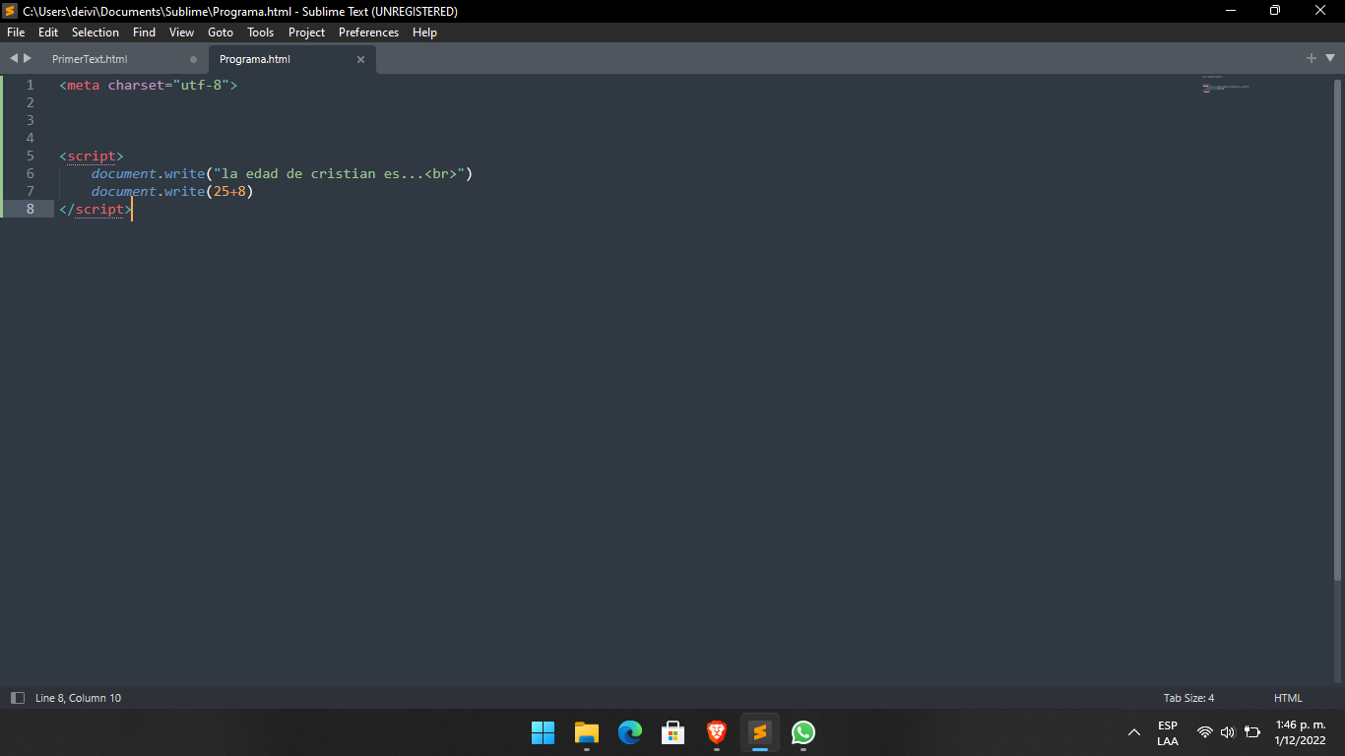1345x756 pixels.
Task: Restore down the Sublime Text window
Action: tap(1275, 11)
